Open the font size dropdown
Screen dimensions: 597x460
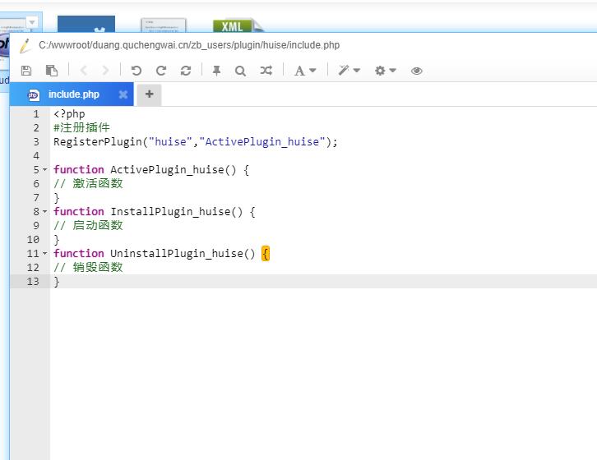click(305, 71)
